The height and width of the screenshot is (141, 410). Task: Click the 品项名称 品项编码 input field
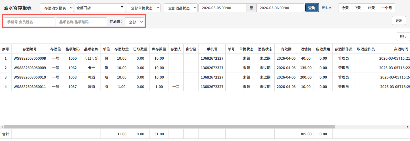[x=81, y=22]
